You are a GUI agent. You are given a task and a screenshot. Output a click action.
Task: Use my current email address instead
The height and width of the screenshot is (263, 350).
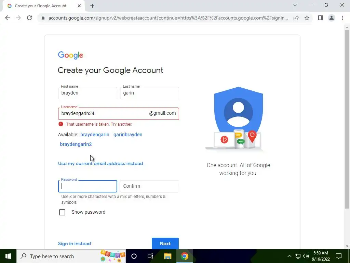pos(100,163)
